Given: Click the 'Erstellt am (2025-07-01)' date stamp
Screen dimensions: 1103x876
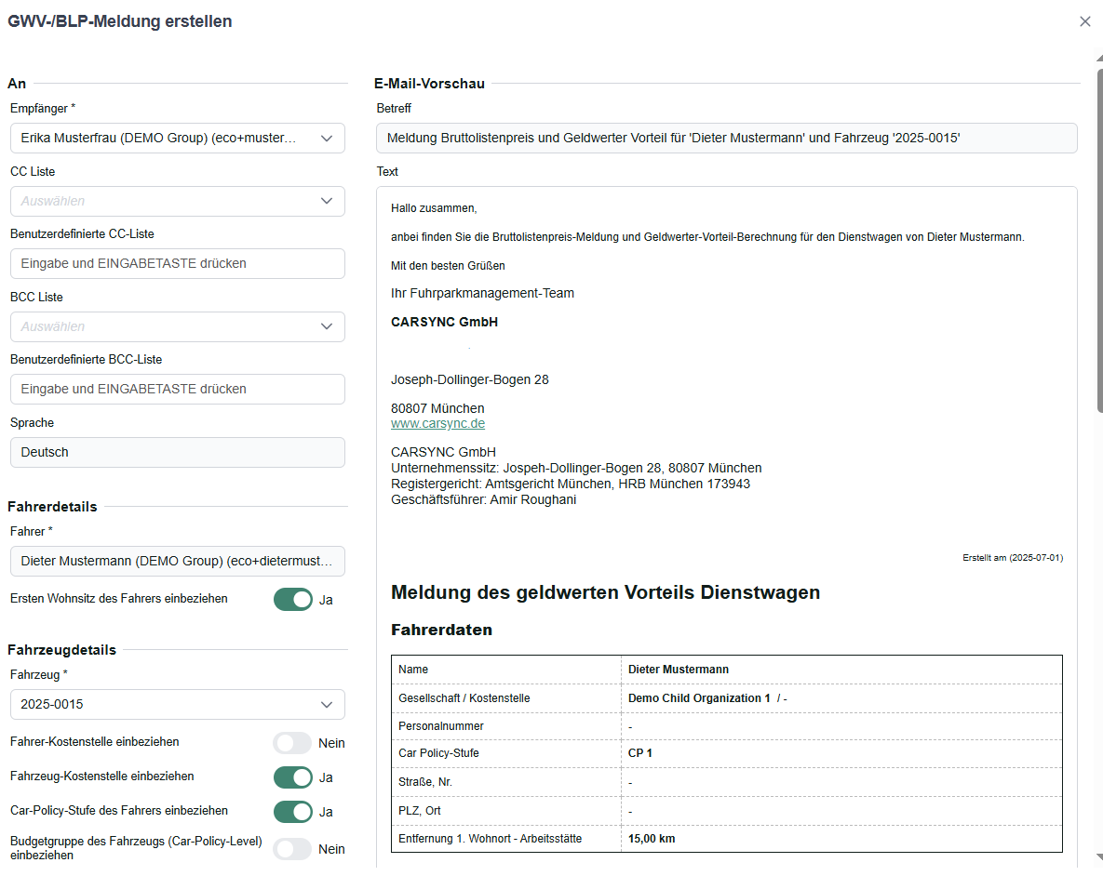Looking at the screenshot, I should point(1013,558).
